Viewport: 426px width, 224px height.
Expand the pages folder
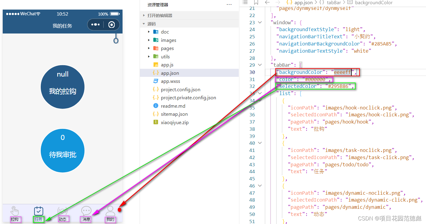[x=149, y=48]
